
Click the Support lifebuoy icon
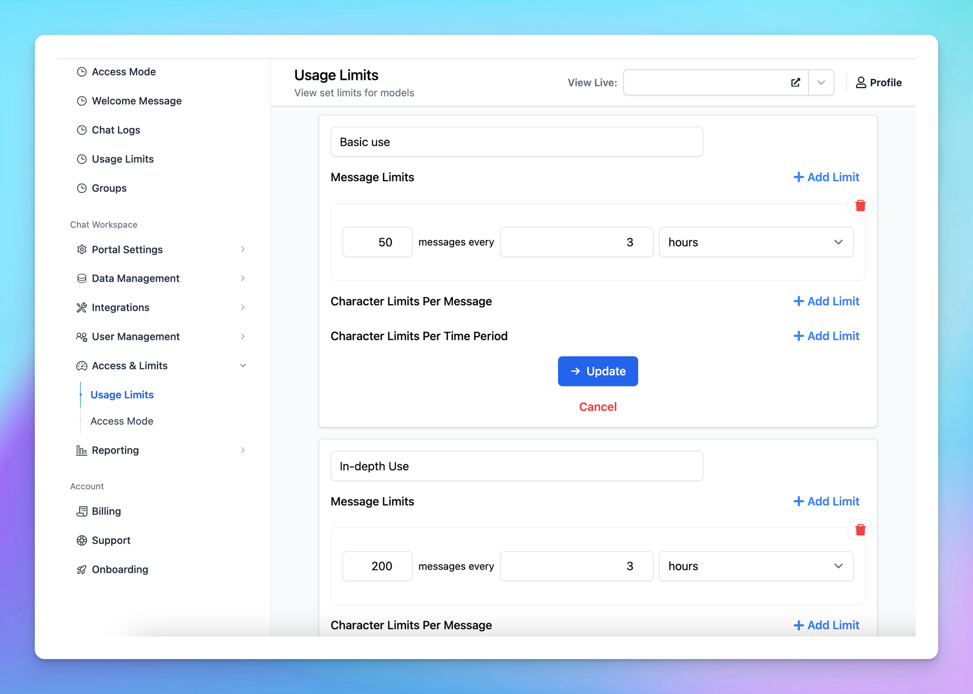[x=82, y=541]
